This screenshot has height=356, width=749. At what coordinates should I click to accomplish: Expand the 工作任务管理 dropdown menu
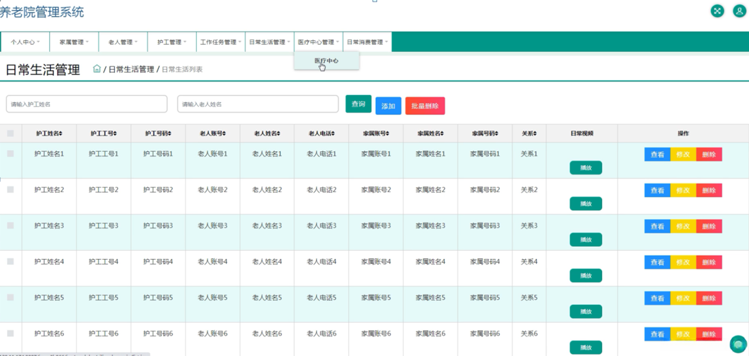pos(221,42)
